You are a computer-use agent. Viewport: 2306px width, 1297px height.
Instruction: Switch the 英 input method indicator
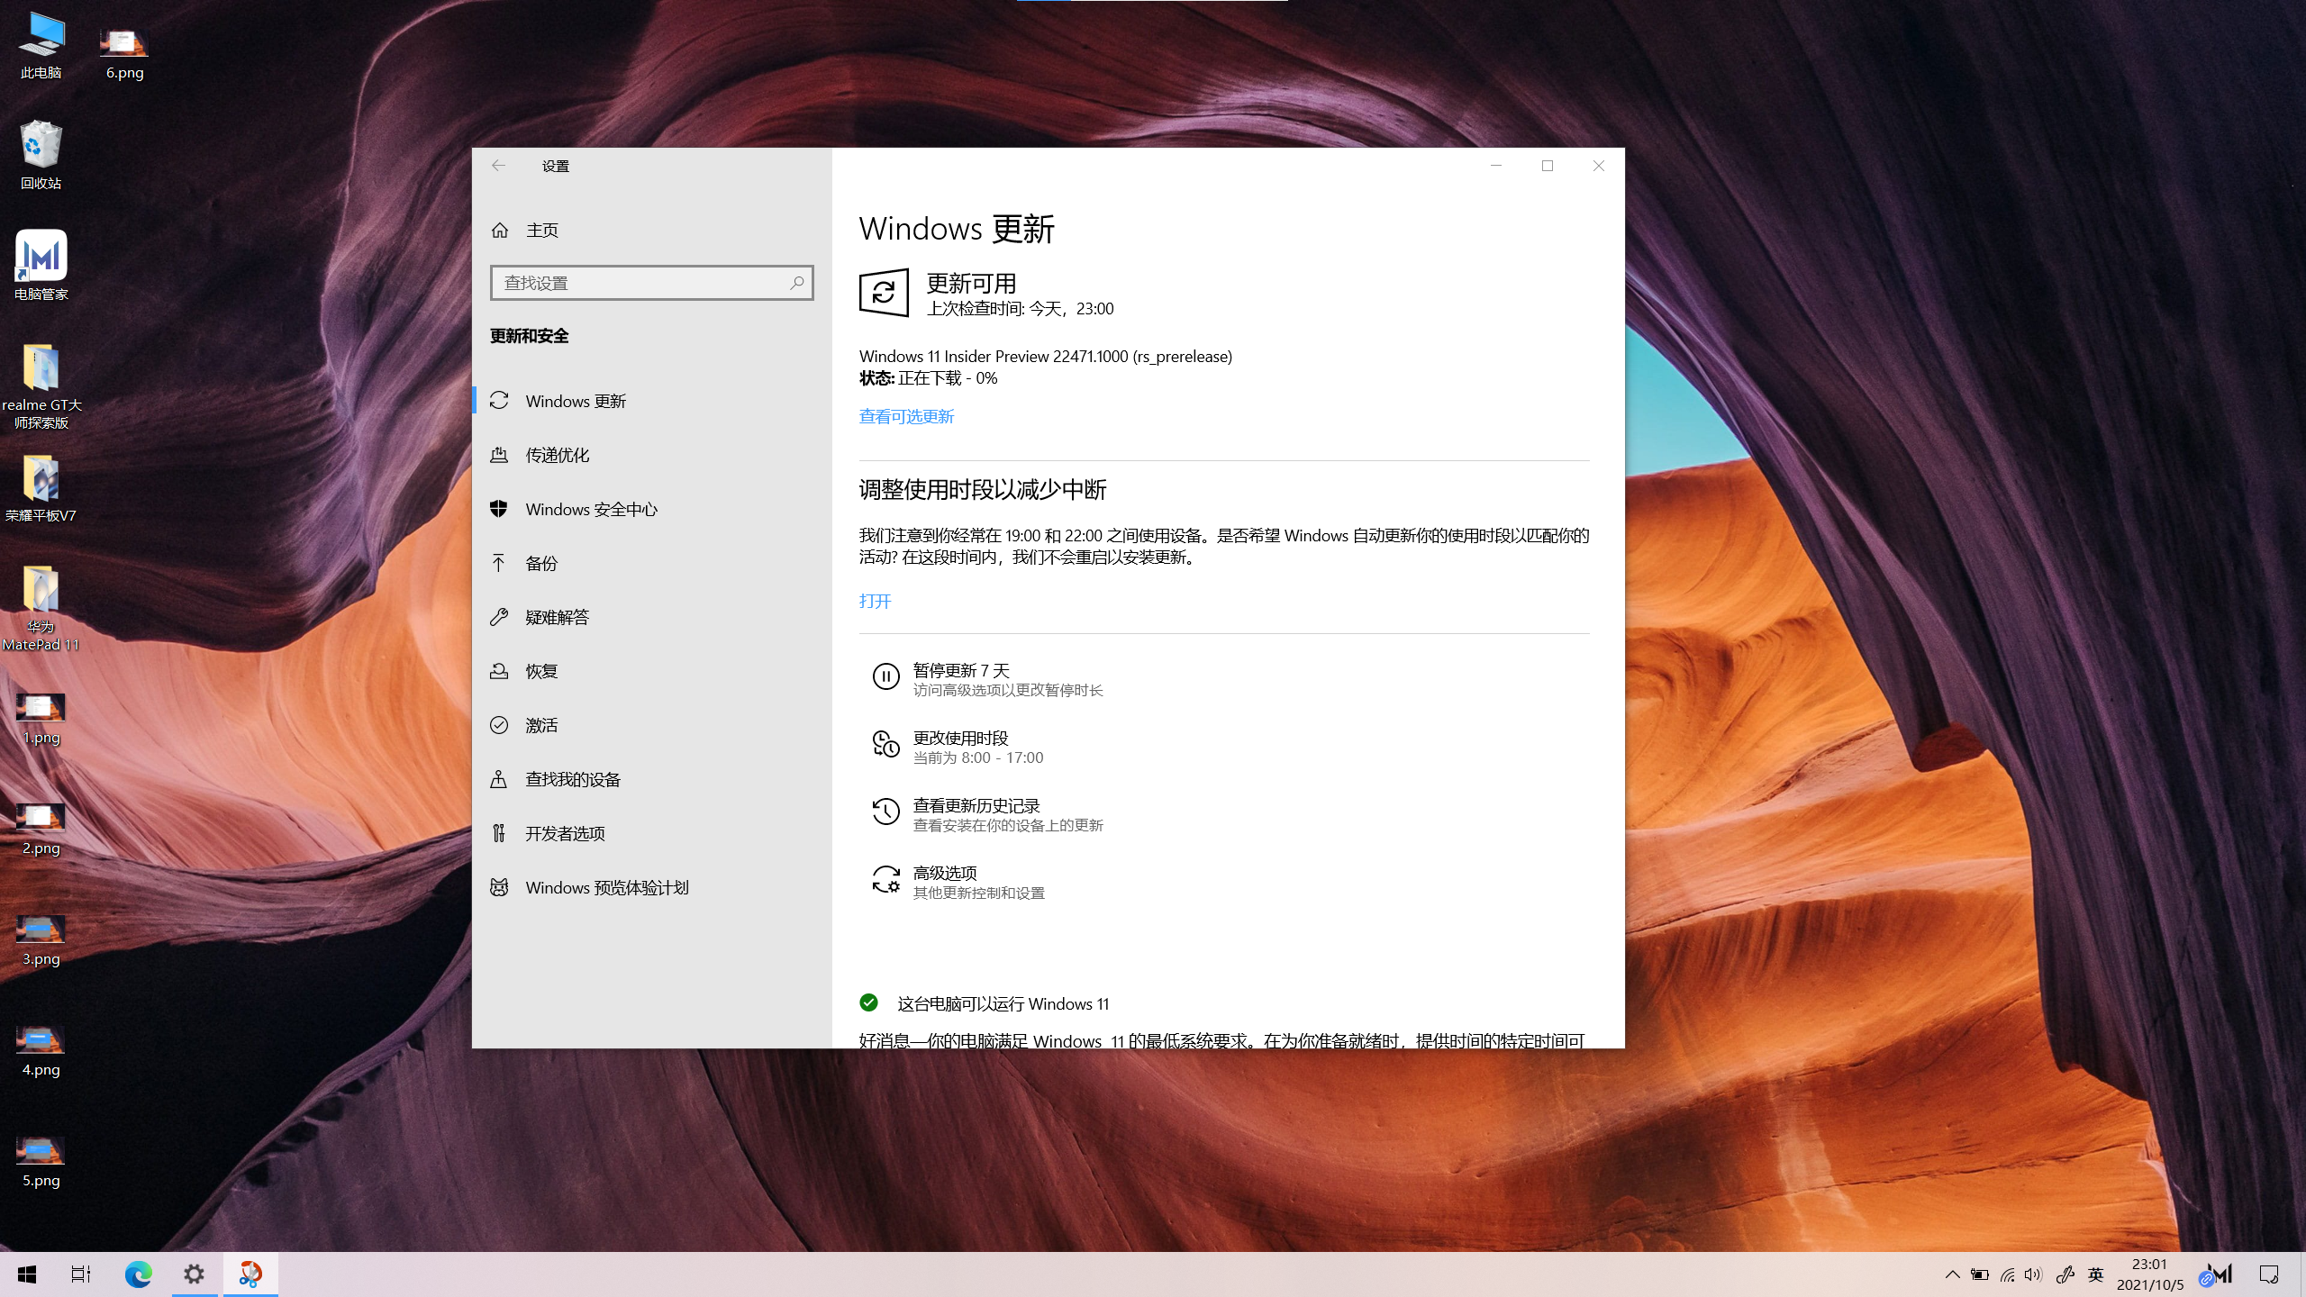pyautogui.click(x=2096, y=1274)
